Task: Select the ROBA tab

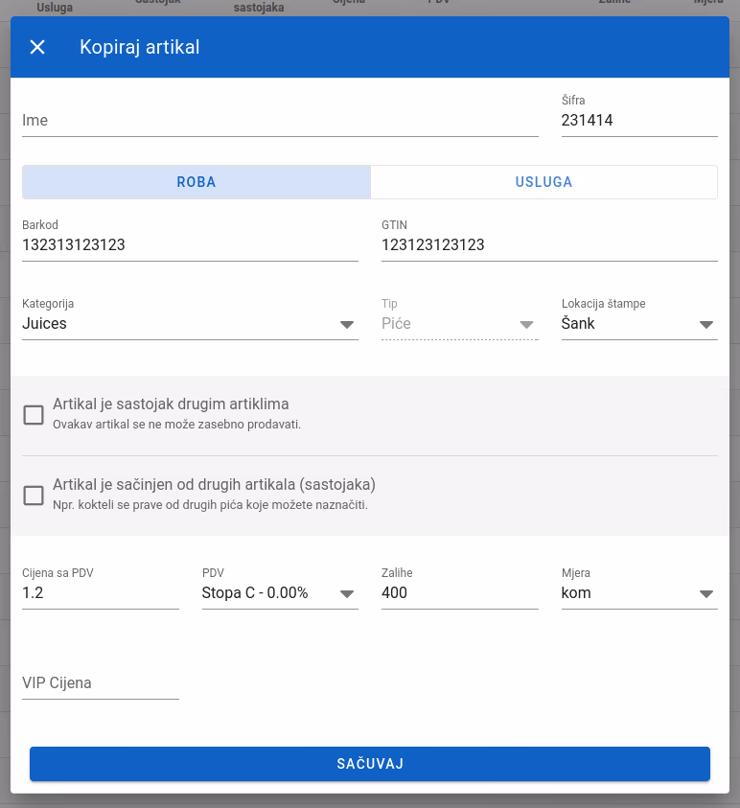Action: click(x=197, y=182)
